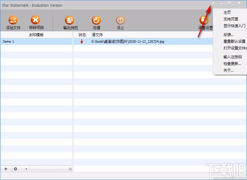The width and height of the screenshot is (247, 180).
Task: Click the title bar menu dropdown arrow
Action: tap(213, 3)
